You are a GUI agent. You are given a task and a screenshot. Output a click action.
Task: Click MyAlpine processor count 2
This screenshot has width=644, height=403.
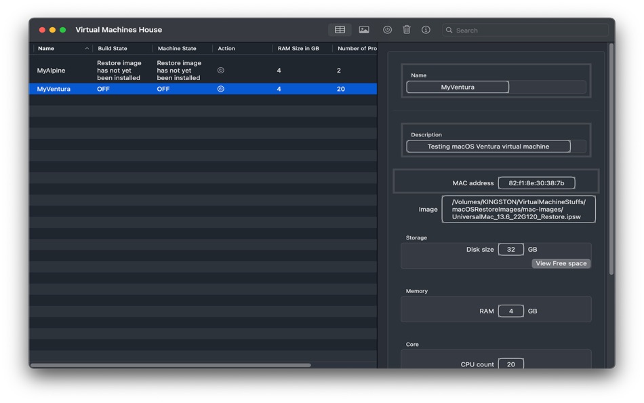tap(339, 71)
